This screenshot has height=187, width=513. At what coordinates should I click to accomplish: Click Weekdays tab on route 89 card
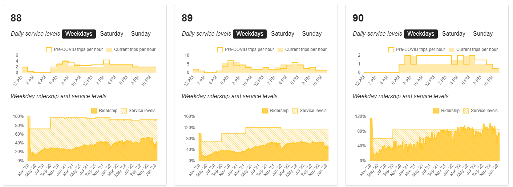point(250,34)
